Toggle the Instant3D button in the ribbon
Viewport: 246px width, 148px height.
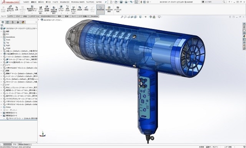tap(100, 9)
